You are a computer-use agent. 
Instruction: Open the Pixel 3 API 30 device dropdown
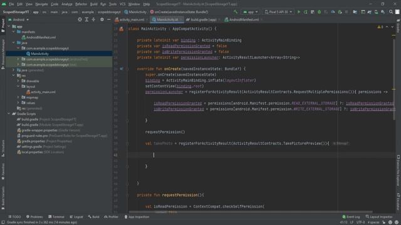coord(278,12)
